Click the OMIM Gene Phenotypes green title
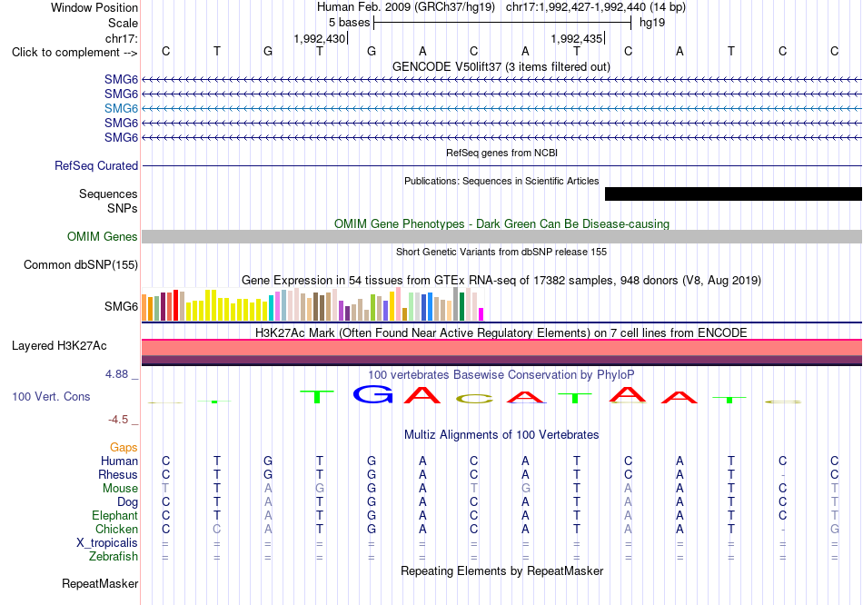 click(502, 224)
